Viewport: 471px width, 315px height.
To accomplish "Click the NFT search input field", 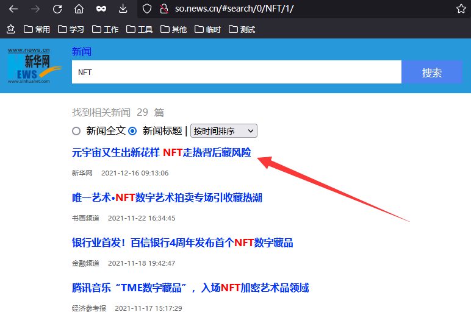I will tap(236, 72).
